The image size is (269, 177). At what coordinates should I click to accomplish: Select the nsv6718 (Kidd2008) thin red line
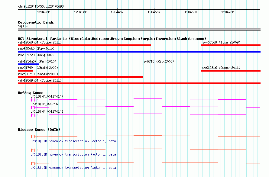(201, 64)
